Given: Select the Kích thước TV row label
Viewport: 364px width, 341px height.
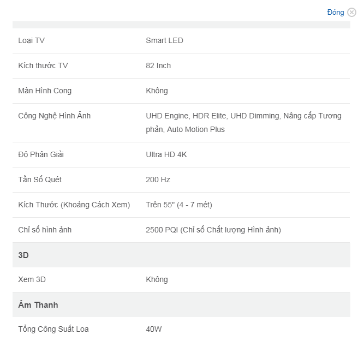Looking at the screenshot, I should coord(43,65).
